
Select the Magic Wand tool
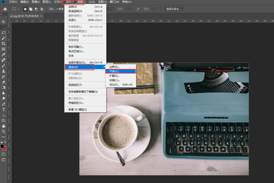pyautogui.click(x=3, y=38)
